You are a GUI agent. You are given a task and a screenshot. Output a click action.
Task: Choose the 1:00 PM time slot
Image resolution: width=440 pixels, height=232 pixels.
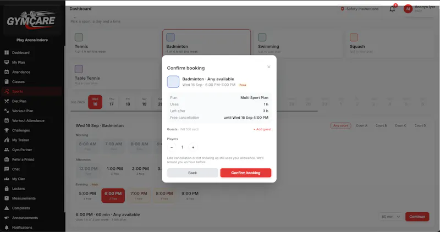tap(115, 171)
